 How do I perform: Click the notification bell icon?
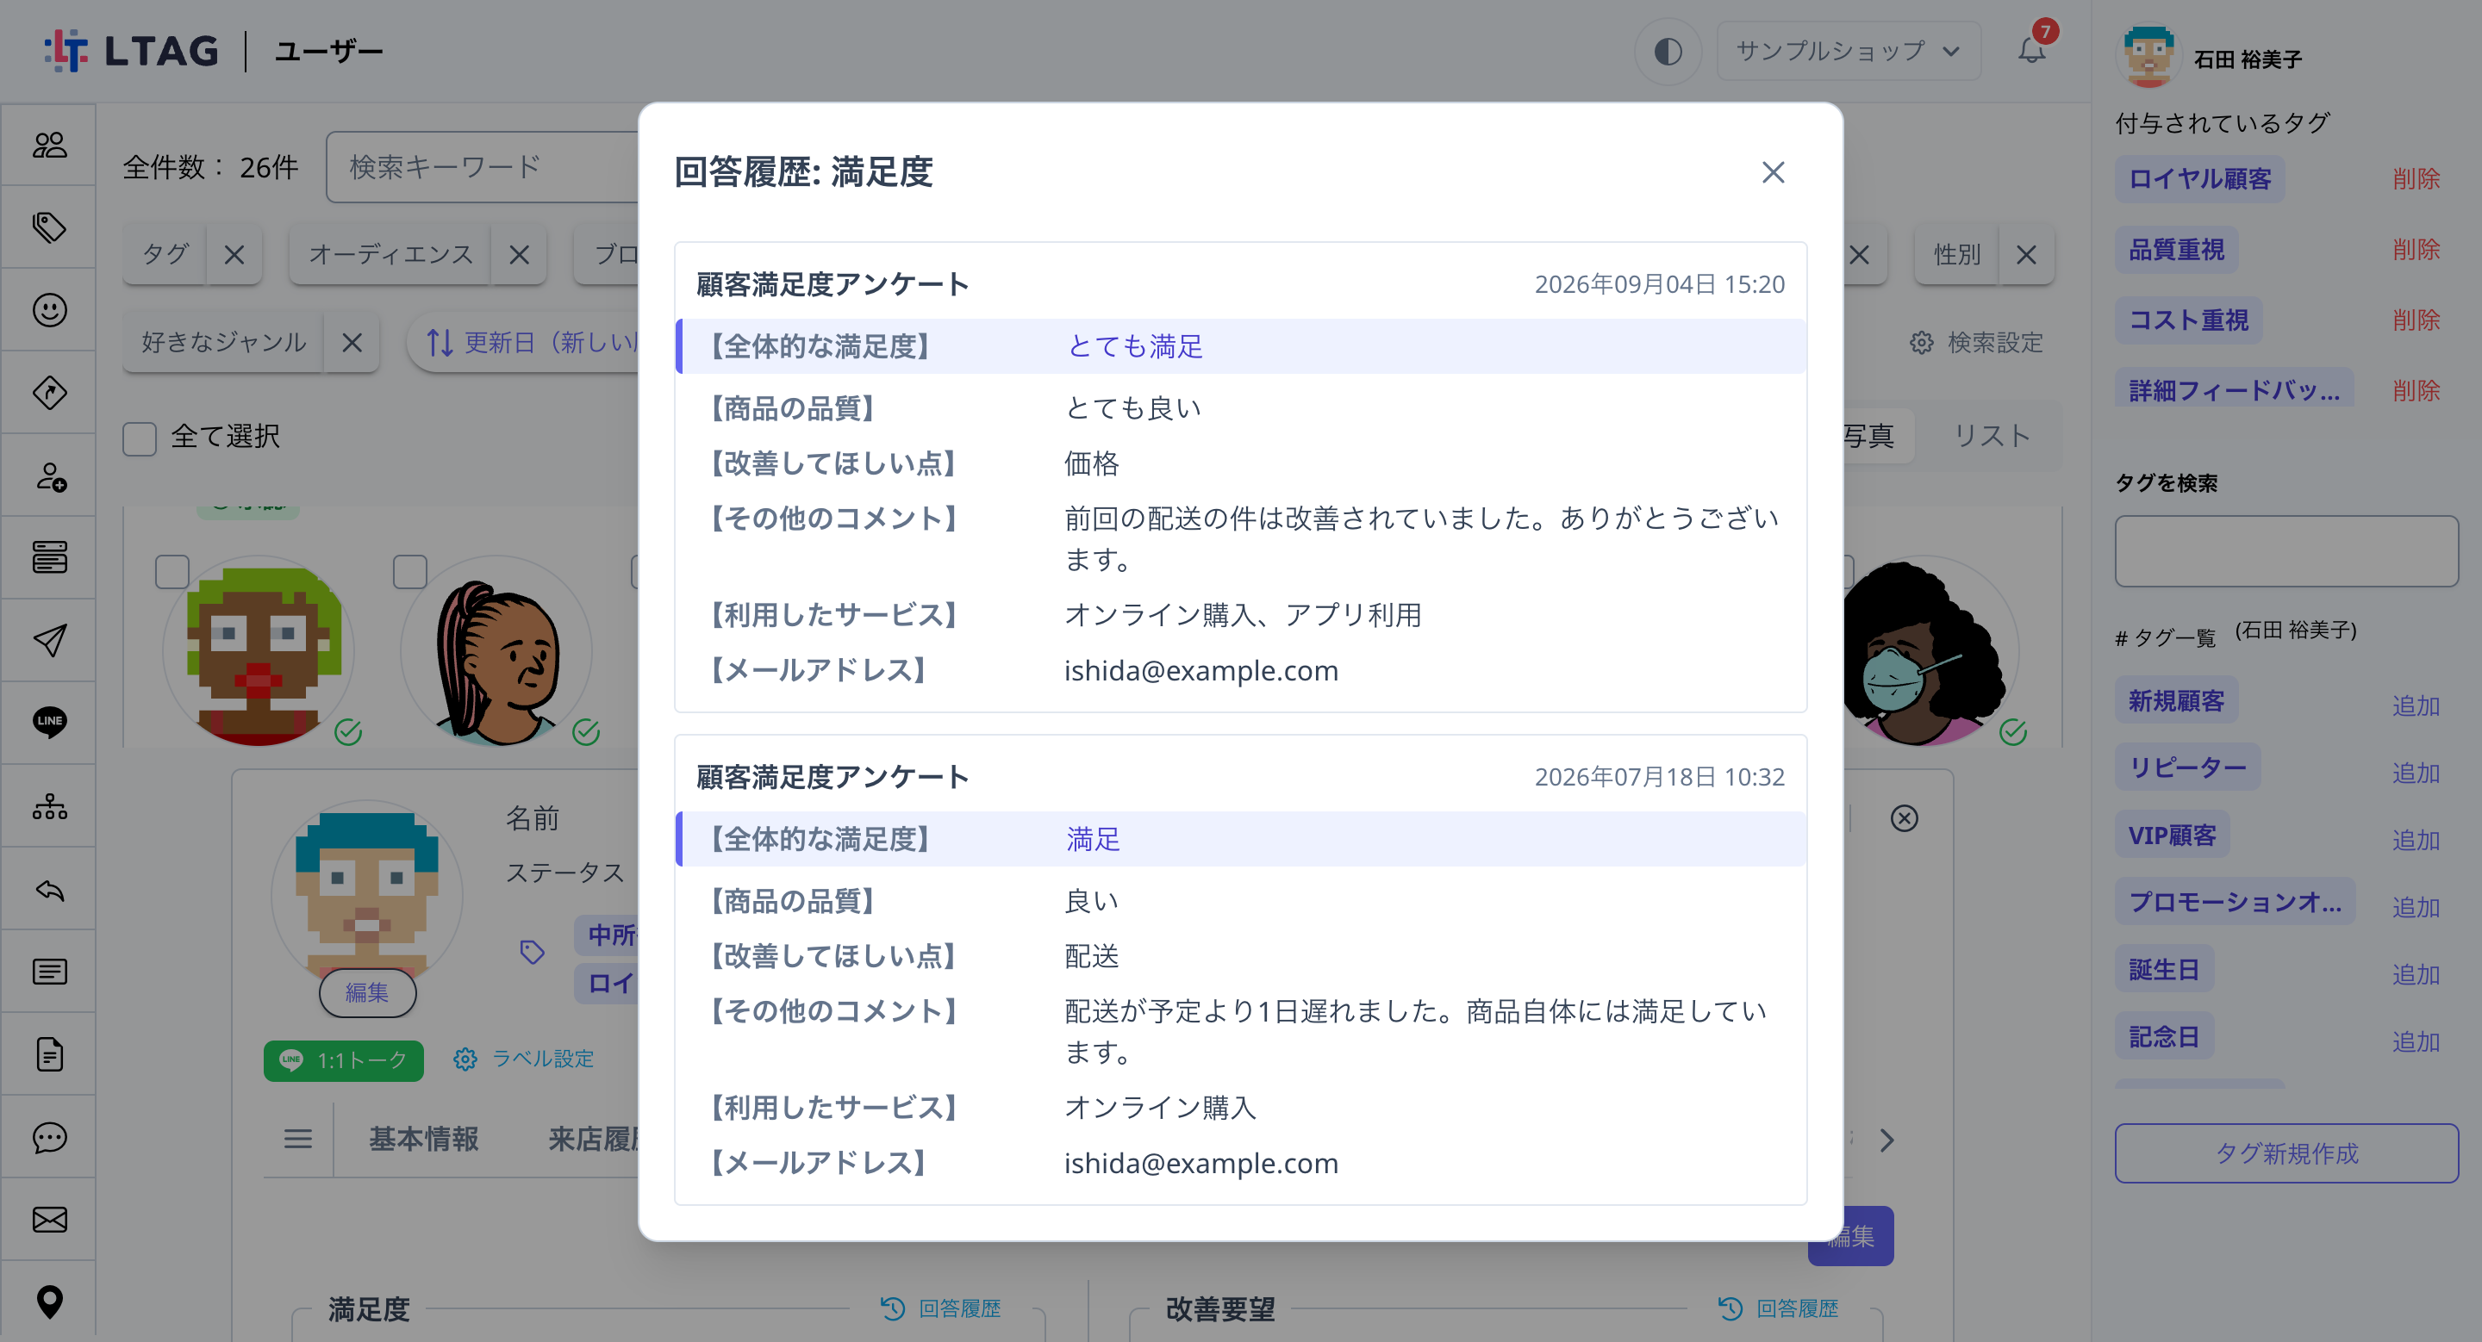coord(2031,51)
